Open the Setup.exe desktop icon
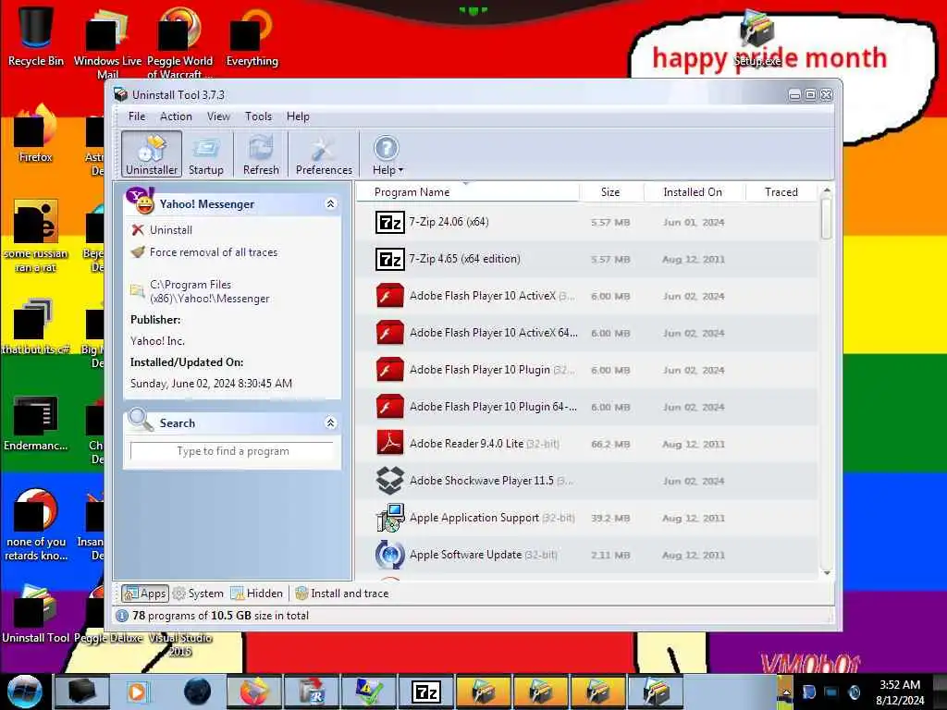Viewport: 947px width, 710px height. pyautogui.click(x=757, y=39)
